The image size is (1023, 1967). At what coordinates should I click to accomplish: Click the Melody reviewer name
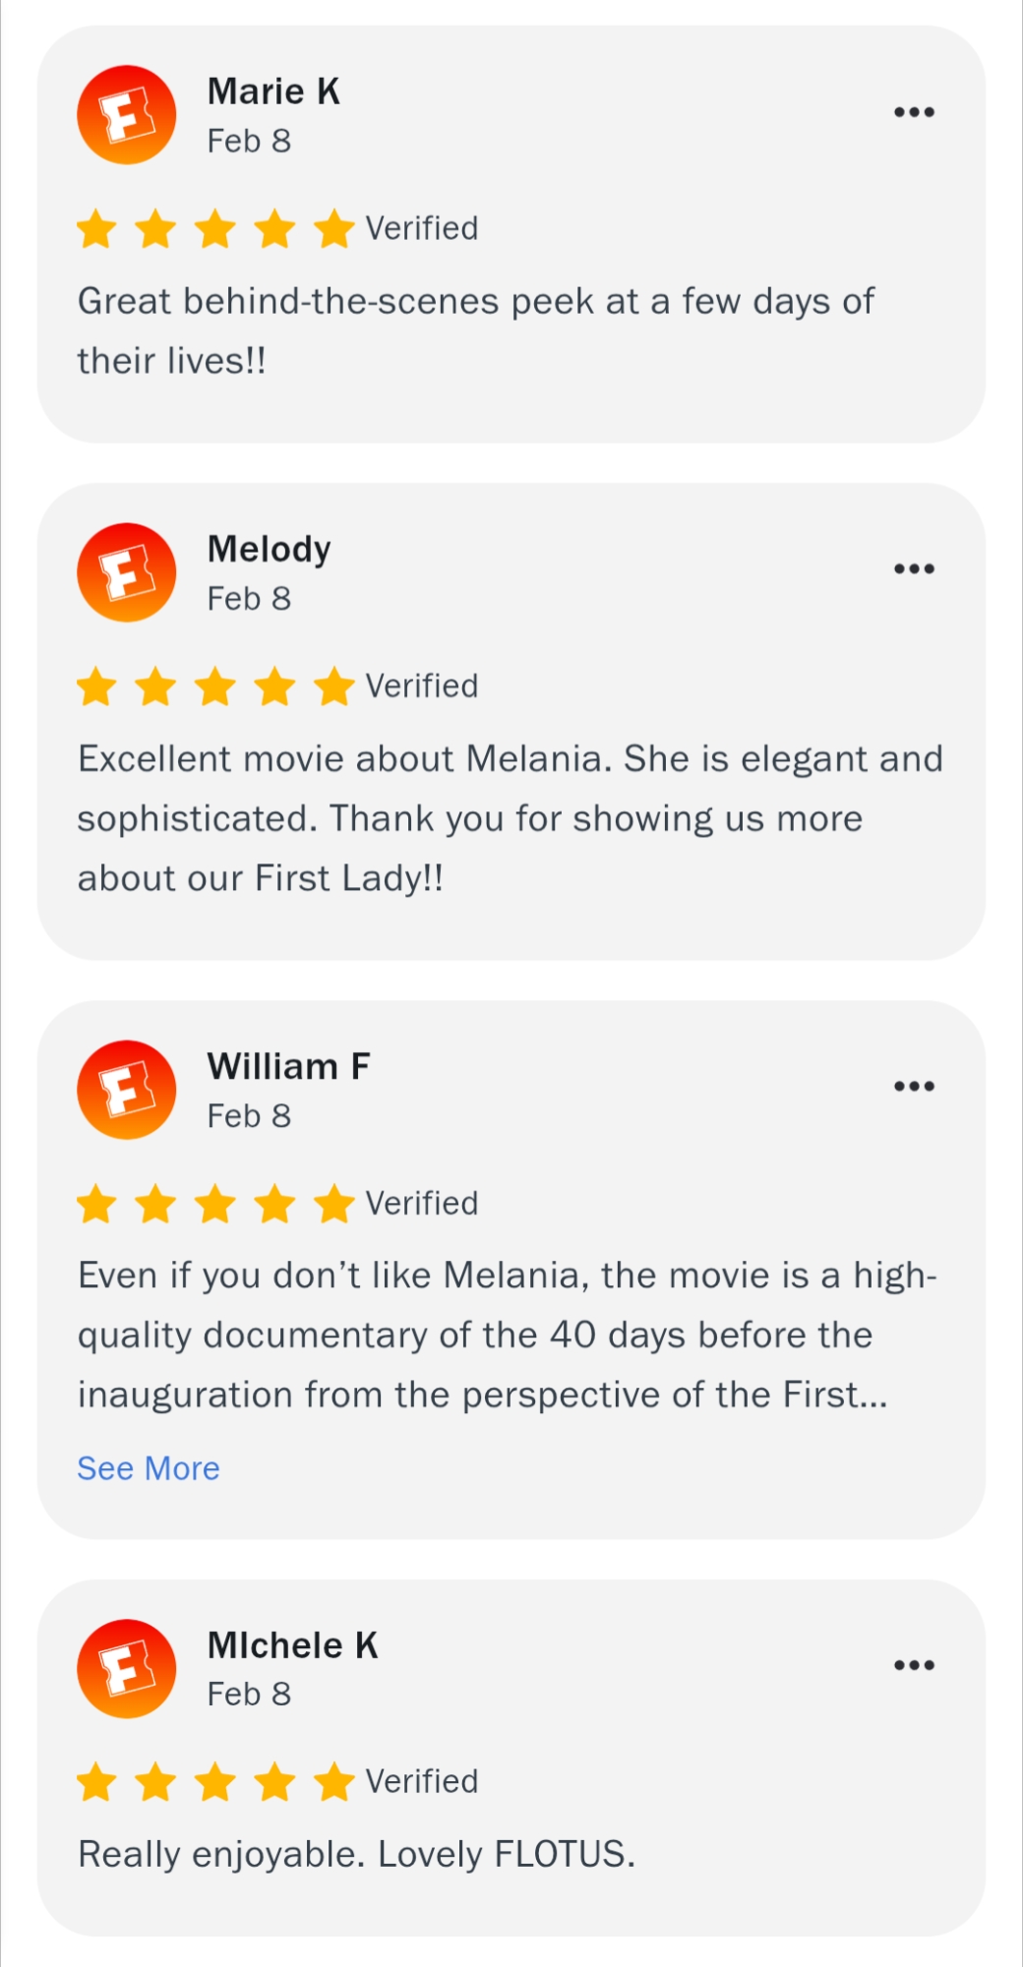(269, 549)
